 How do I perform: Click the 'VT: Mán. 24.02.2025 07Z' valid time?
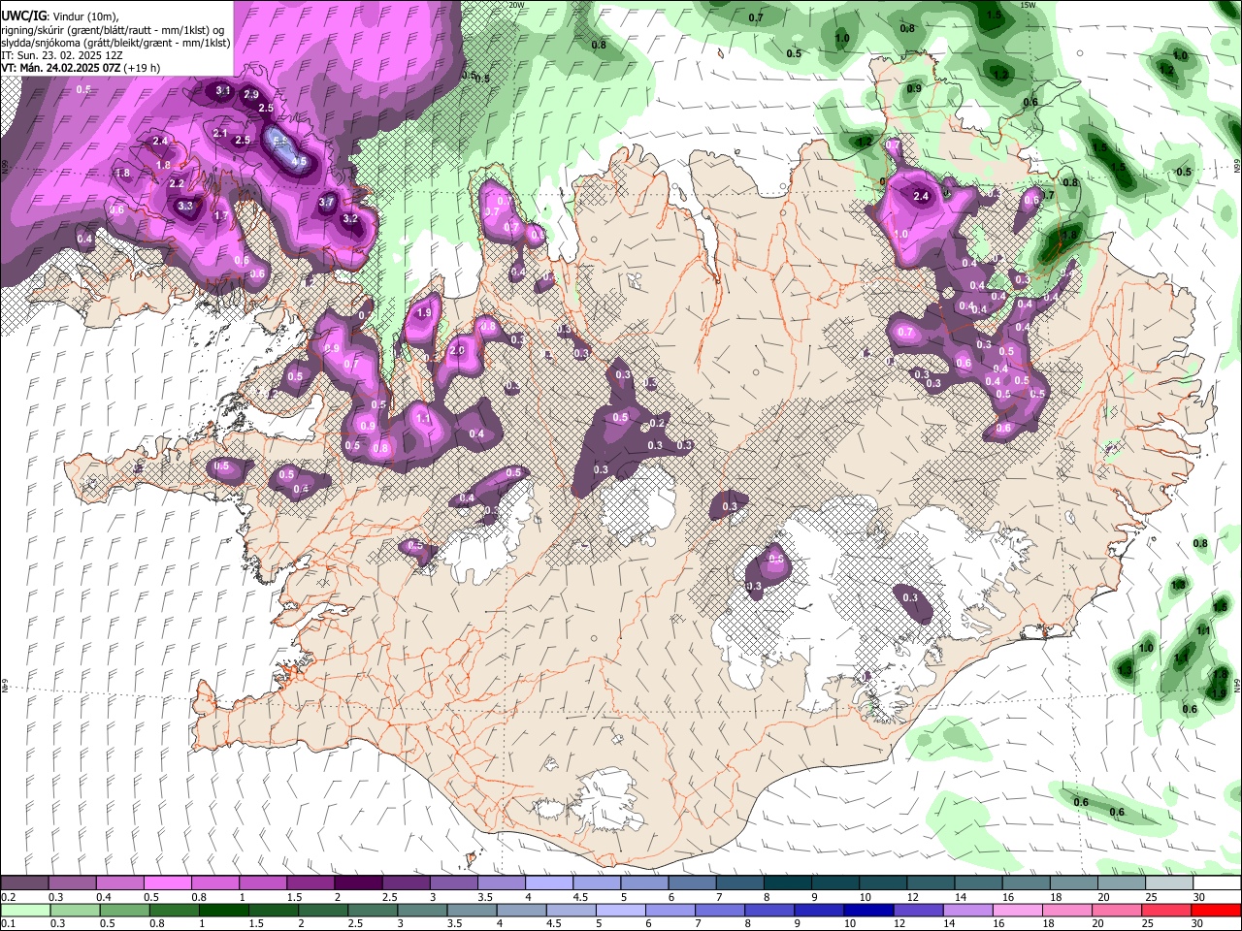[x=82, y=68]
